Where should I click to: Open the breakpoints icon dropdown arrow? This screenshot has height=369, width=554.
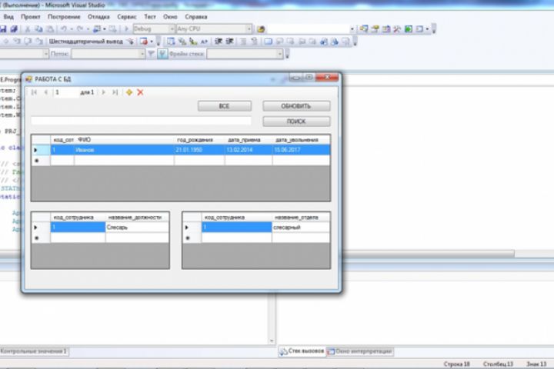[x=152, y=42]
